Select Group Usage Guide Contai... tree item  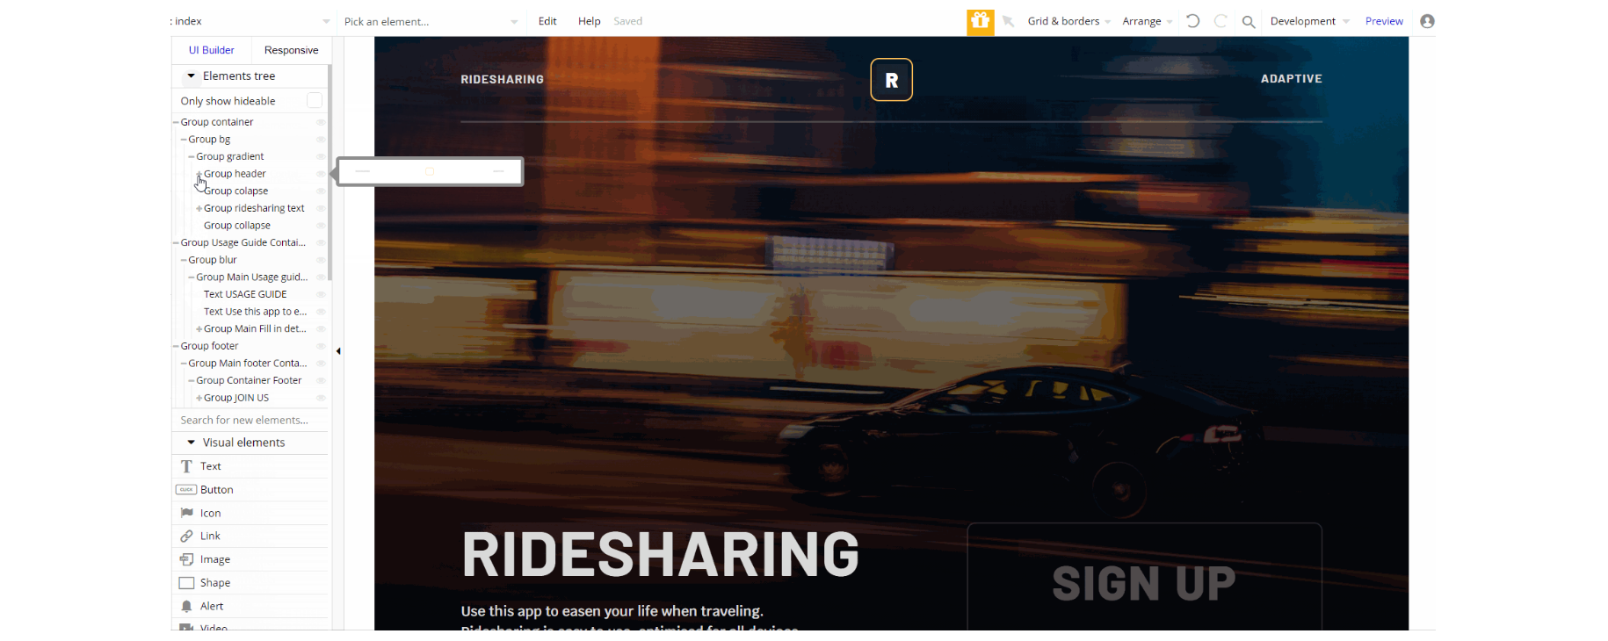243,242
